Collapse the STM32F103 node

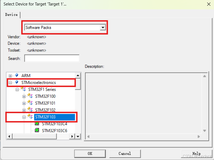pyautogui.click(x=24, y=117)
